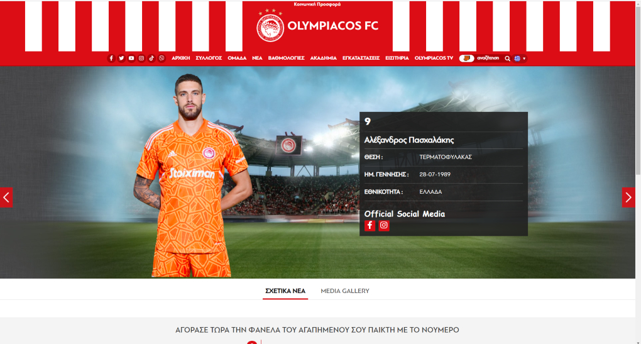
Task: Expand the Greek flag language dropdown
Action: (x=520, y=58)
